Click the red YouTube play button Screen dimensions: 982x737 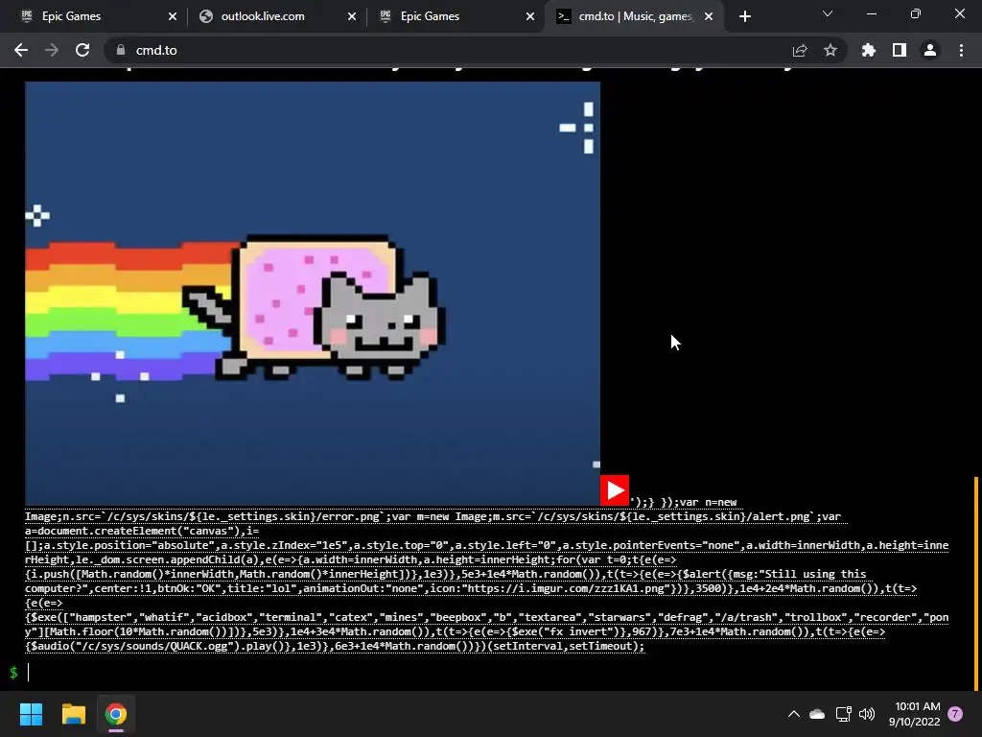[615, 490]
